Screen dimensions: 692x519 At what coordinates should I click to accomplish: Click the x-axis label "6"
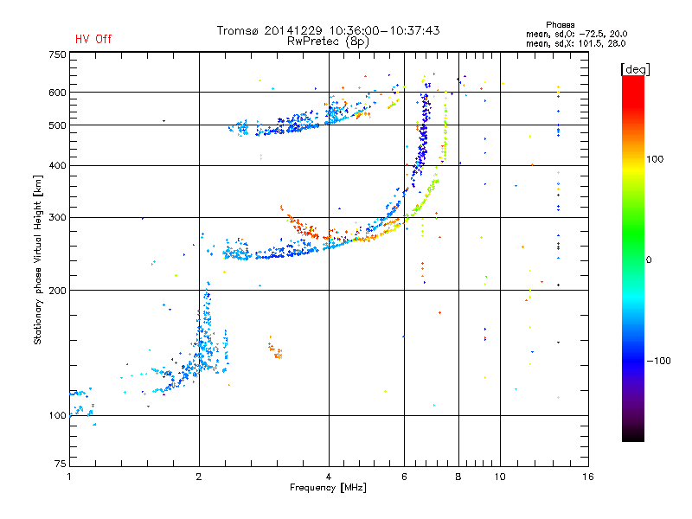(404, 477)
